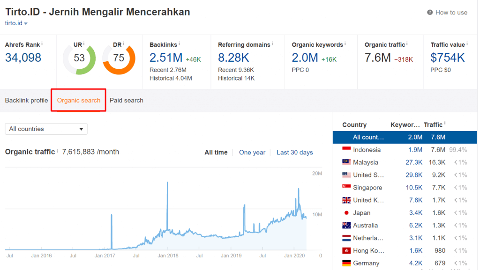
Task: Select the All countries table row
Action: coord(405,137)
